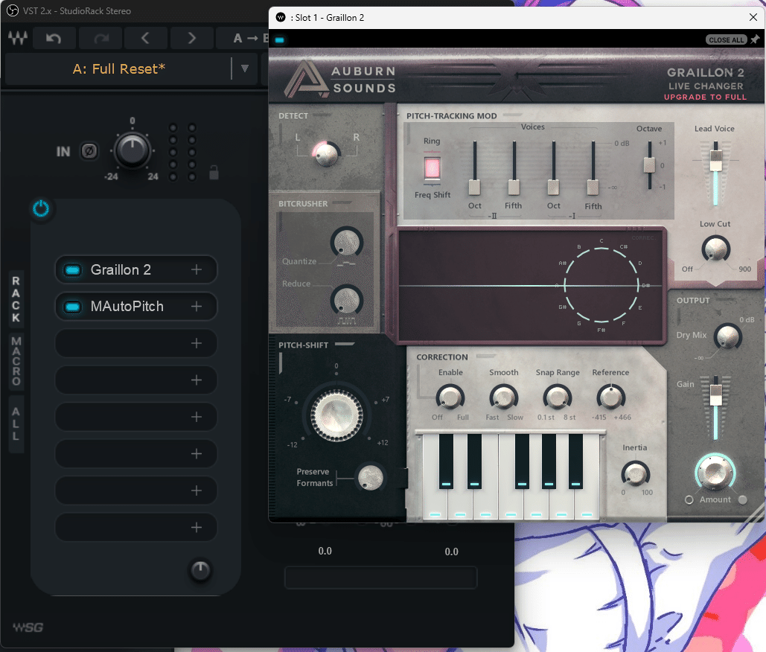Turn the Dry Mix knob

pyautogui.click(x=727, y=336)
